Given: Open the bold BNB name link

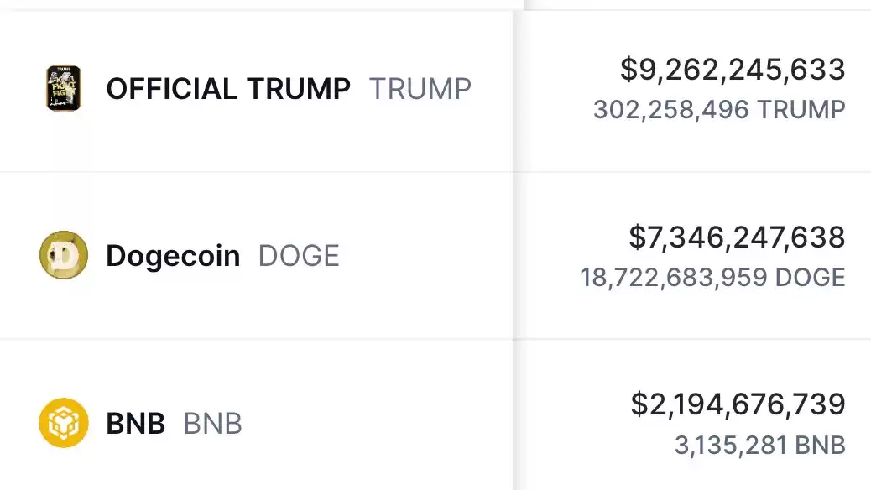Looking at the screenshot, I should pos(136,424).
